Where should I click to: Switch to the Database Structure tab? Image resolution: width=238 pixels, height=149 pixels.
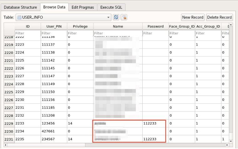[x=20, y=7]
